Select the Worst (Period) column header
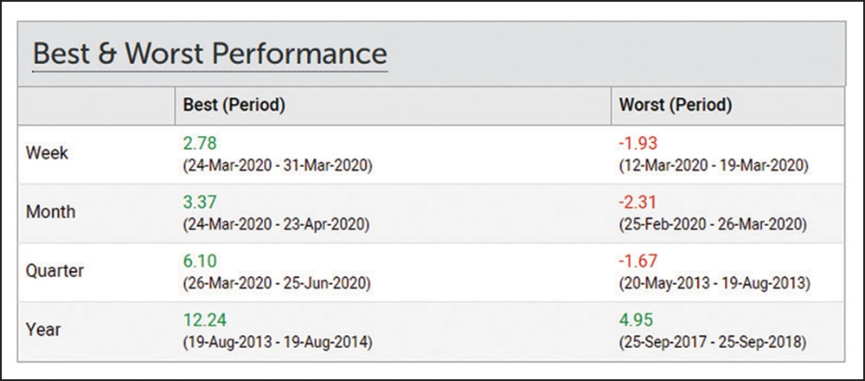This screenshot has width=865, height=381. [676, 106]
